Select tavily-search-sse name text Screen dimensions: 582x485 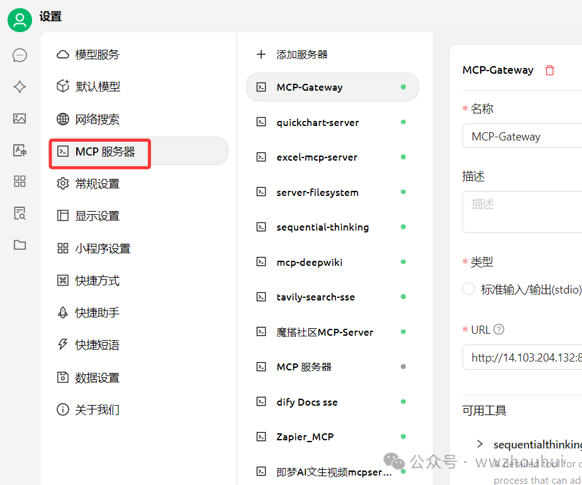[316, 297]
